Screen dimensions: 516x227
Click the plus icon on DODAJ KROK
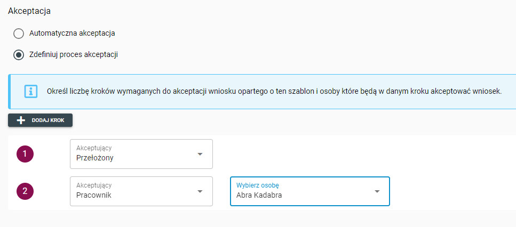click(x=21, y=120)
